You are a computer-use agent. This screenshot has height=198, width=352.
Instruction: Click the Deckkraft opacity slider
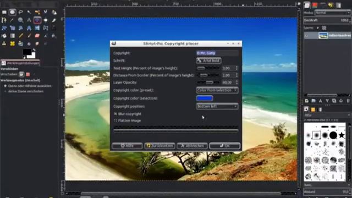327,20
